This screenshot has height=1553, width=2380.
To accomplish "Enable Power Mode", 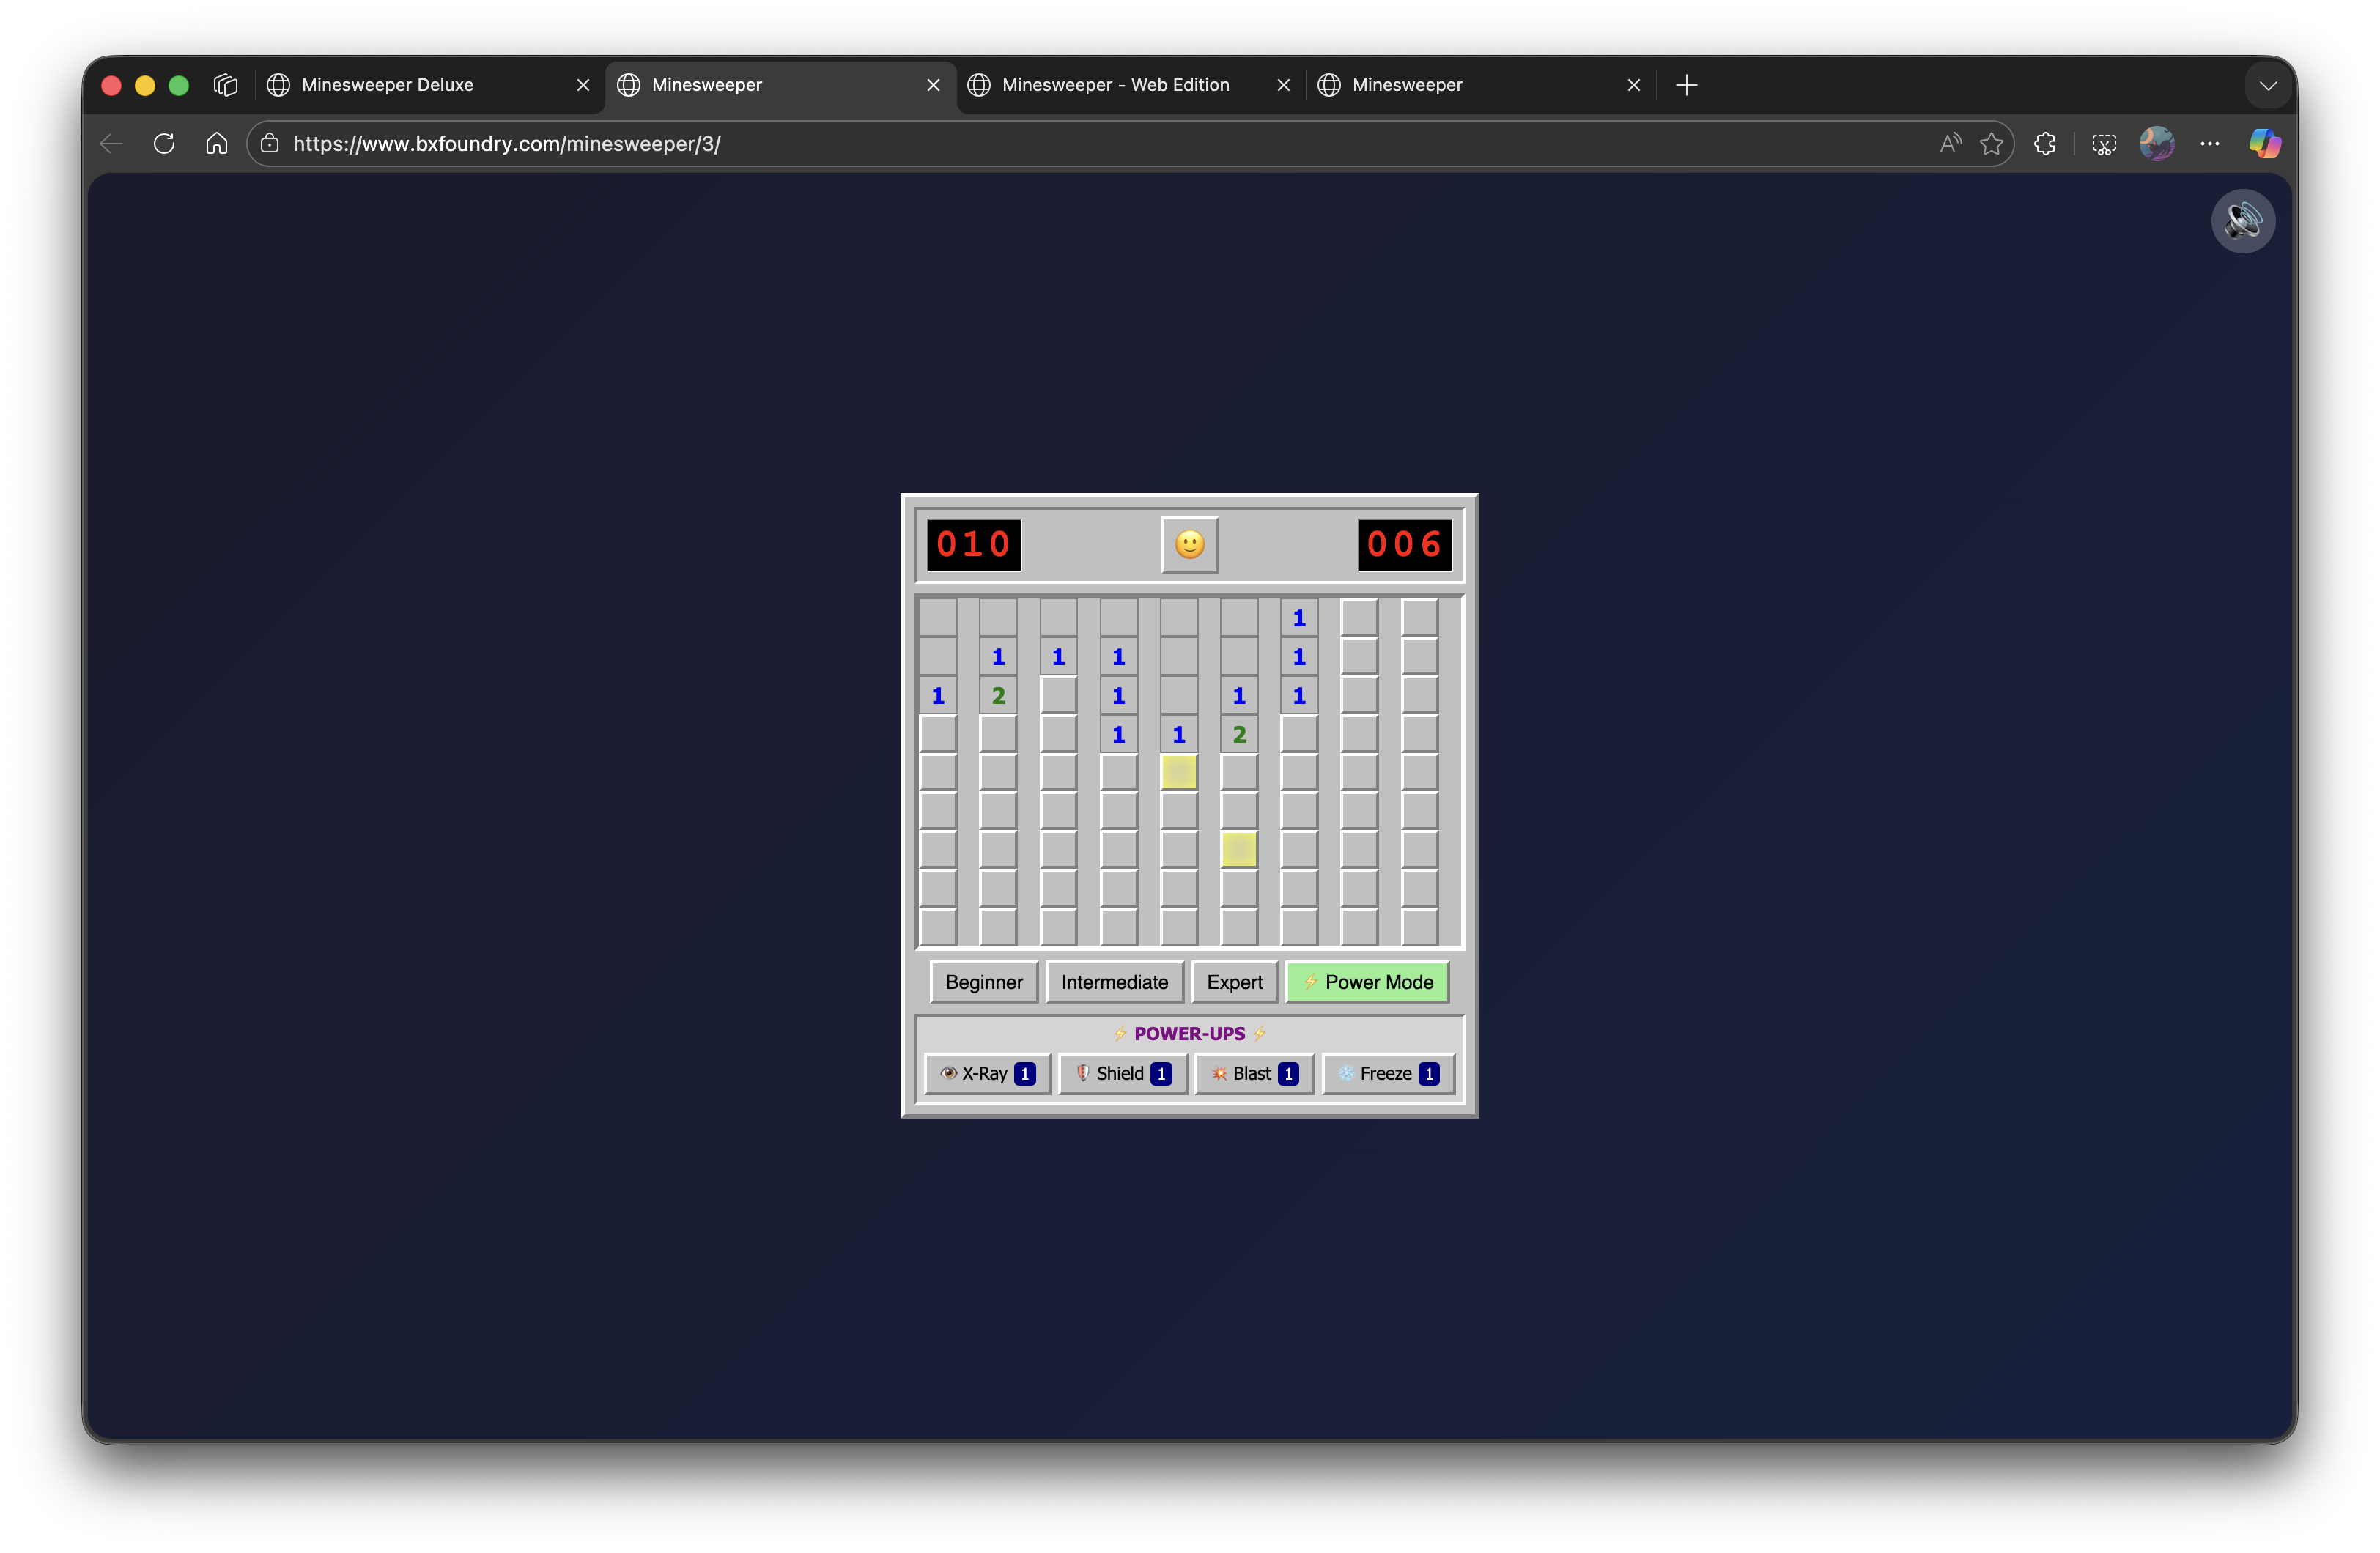I will point(1367,981).
